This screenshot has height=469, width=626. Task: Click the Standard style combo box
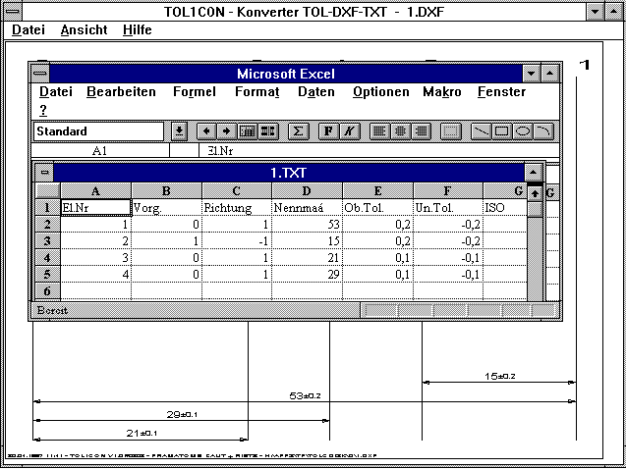click(x=98, y=131)
